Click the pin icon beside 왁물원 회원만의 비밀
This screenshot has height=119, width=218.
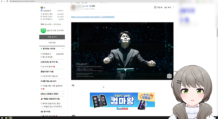(42, 99)
